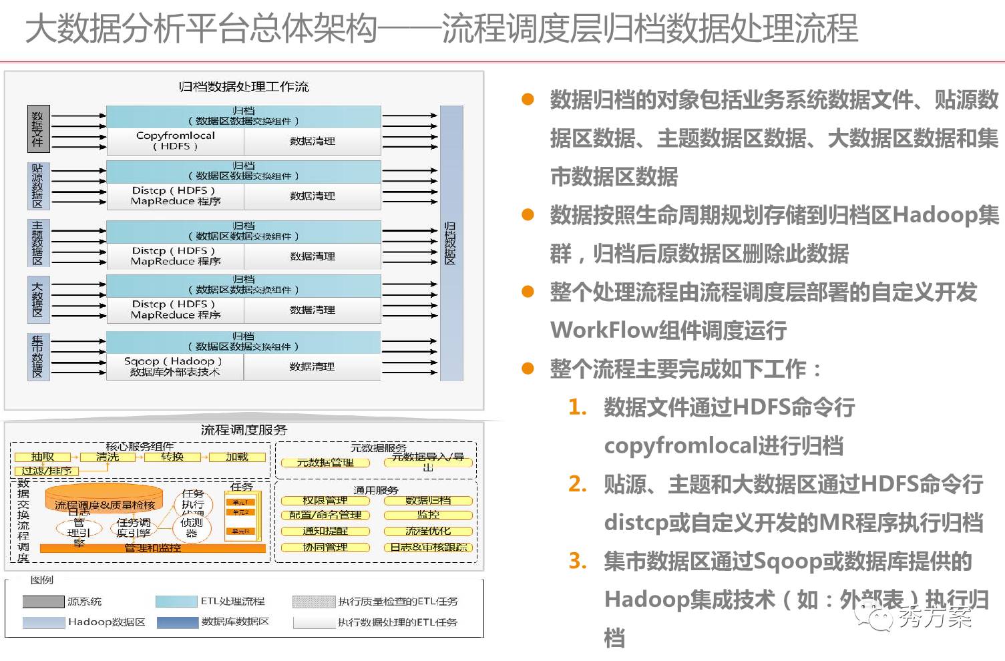Click the 流程优化 service box
This screenshot has width=1005, height=661.
coord(428,531)
